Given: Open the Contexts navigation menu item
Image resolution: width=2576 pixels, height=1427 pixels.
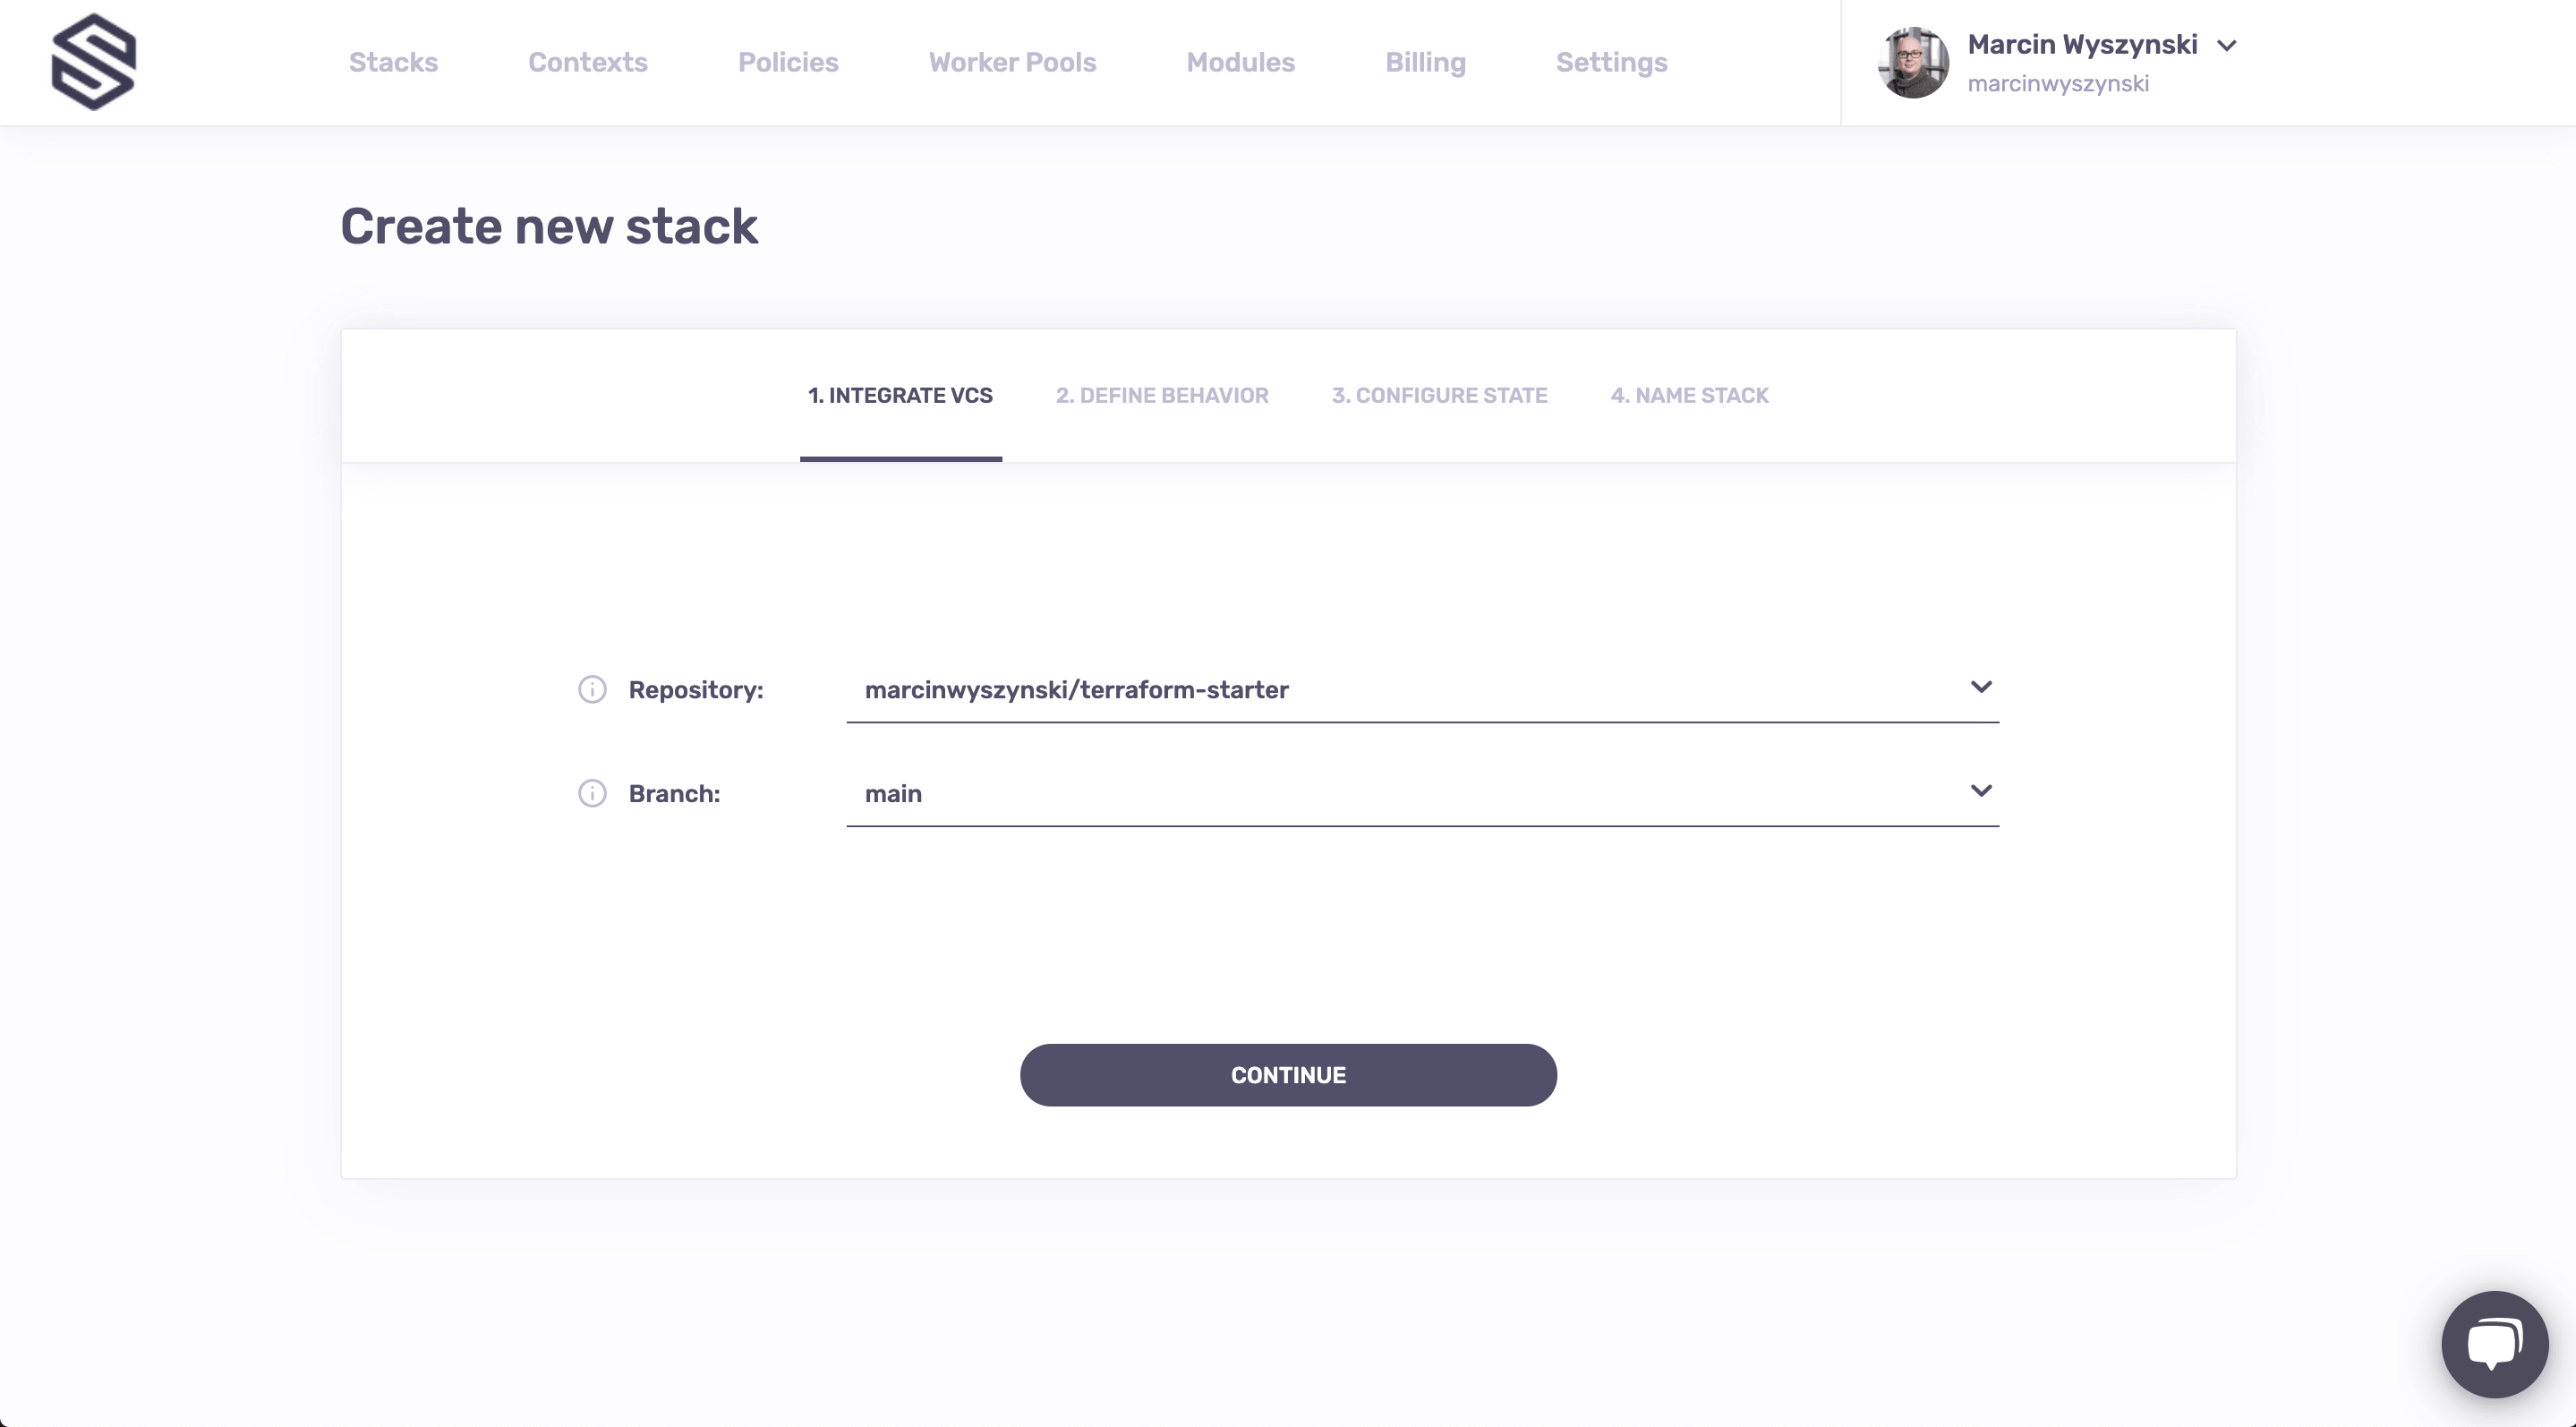Looking at the screenshot, I should (x=587, y=62).
